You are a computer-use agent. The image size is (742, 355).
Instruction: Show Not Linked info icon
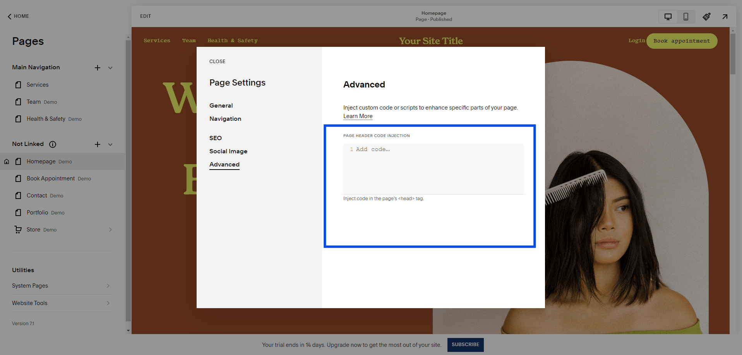tap(53, 144)
